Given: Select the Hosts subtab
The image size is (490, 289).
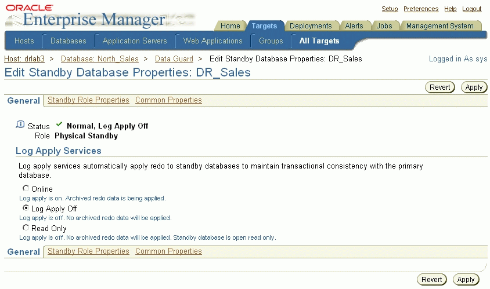Looking at the screenshot, I should (x=24, y=41).
